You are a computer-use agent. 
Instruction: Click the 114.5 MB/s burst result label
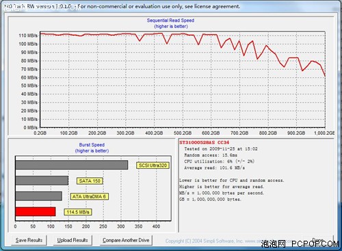pyautogui.click(x=78, y=212)
